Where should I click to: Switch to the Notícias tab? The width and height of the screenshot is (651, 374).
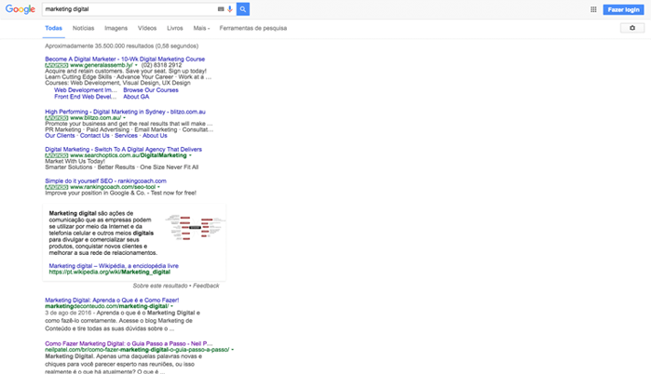pos(83,28)
